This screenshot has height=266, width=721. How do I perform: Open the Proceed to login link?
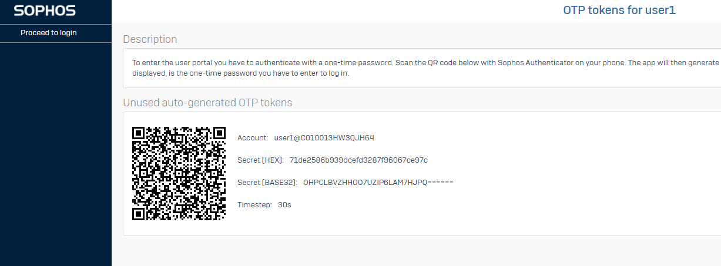49,33
